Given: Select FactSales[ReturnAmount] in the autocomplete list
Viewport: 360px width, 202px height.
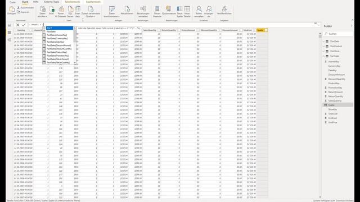Looking at the screenshot, I should 58,59.
